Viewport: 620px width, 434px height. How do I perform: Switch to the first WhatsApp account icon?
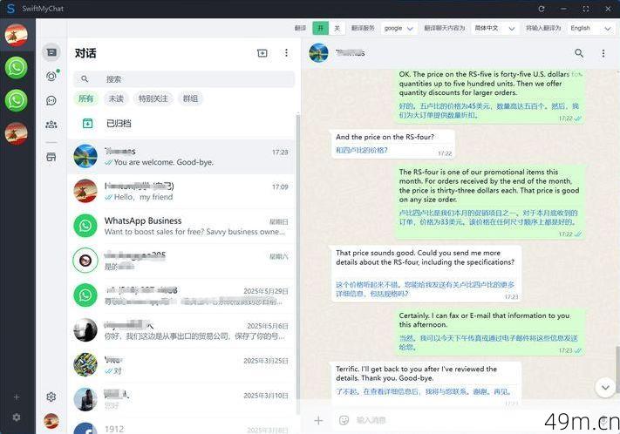pyautogui.click(x=17, y=68)
